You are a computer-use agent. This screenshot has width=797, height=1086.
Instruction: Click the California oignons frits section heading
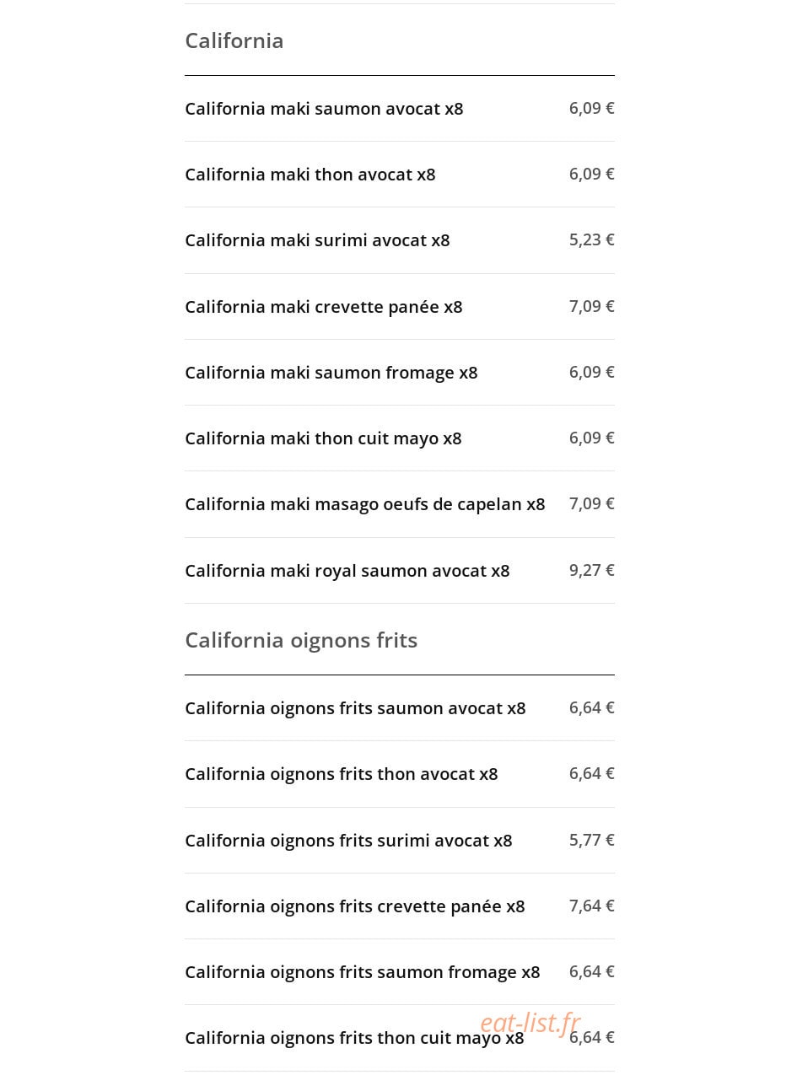coord(301,640)
